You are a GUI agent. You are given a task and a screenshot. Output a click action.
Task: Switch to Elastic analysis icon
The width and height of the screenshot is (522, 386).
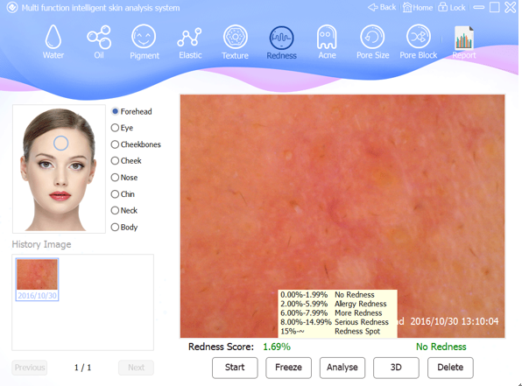[x=189, y=37]
